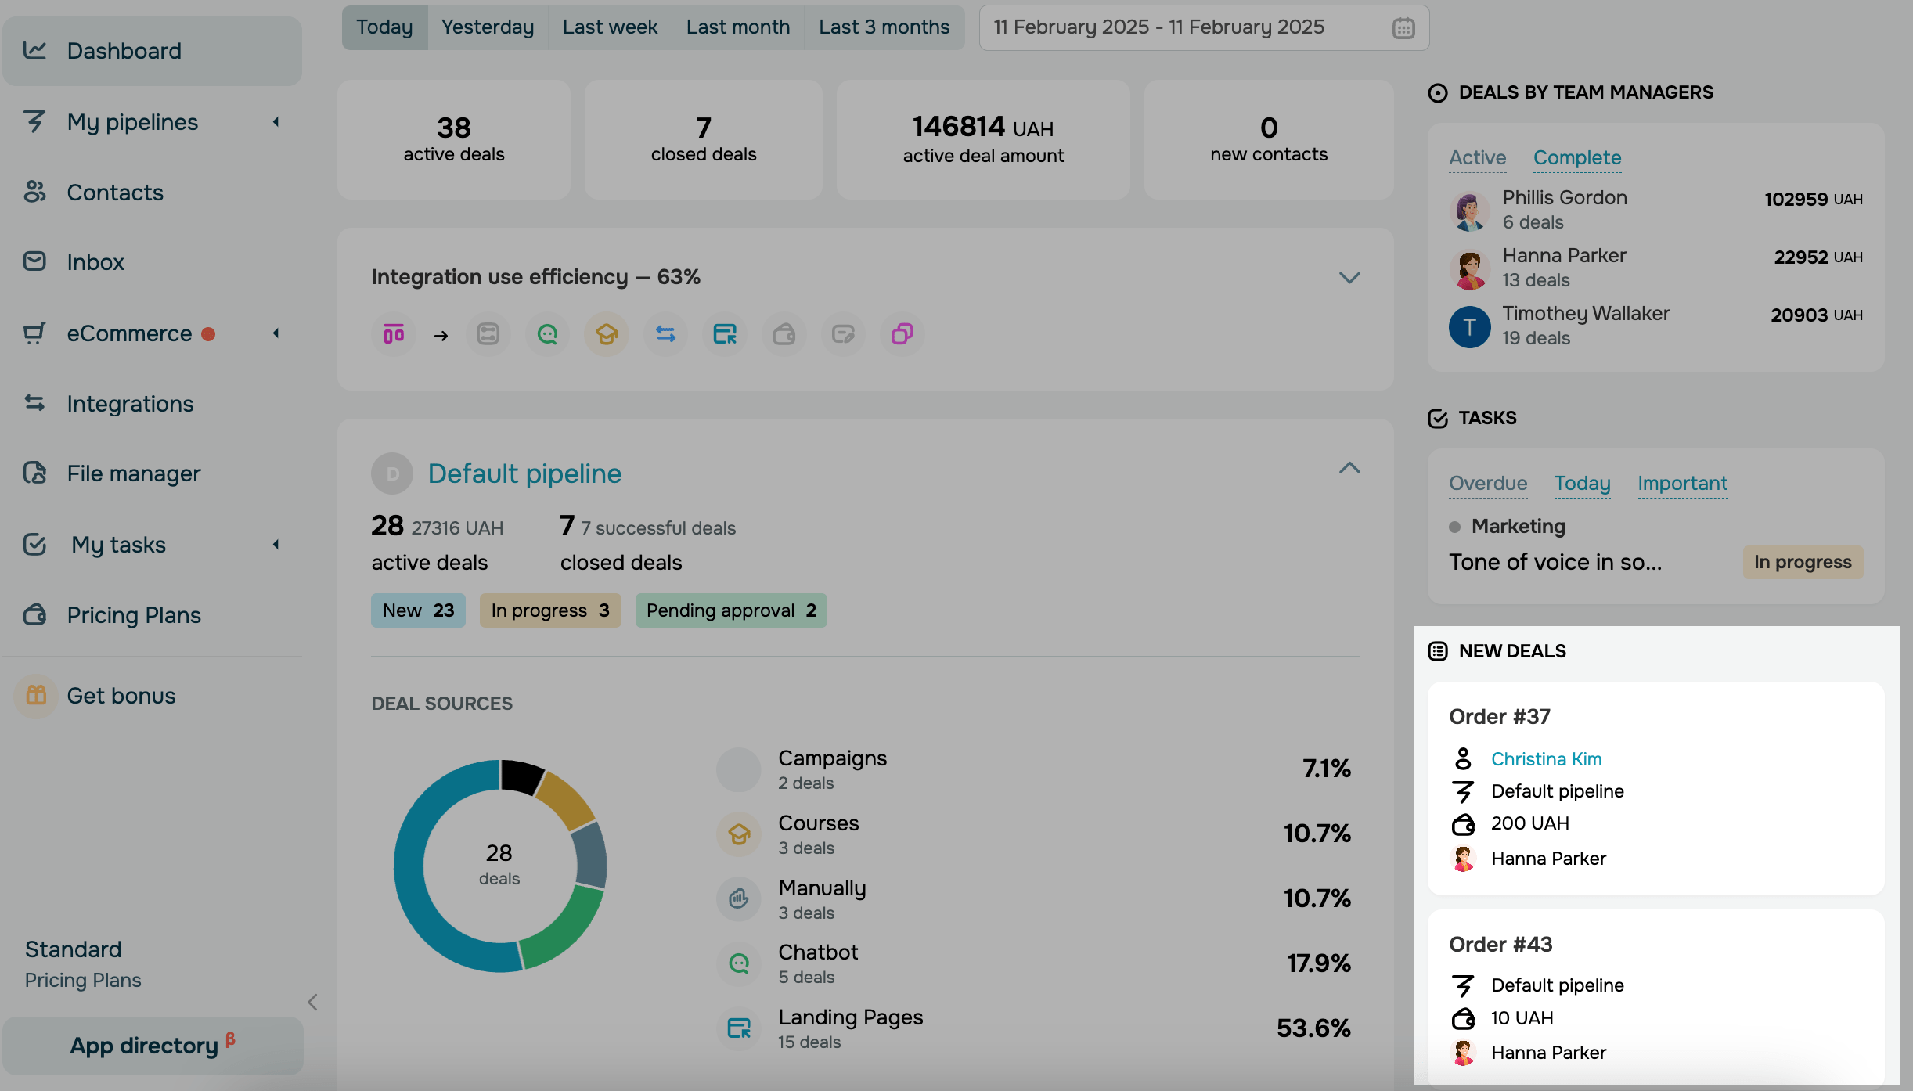Click the pink pipeline board integration icon
1913x1091 pixels.
[394, 335]
